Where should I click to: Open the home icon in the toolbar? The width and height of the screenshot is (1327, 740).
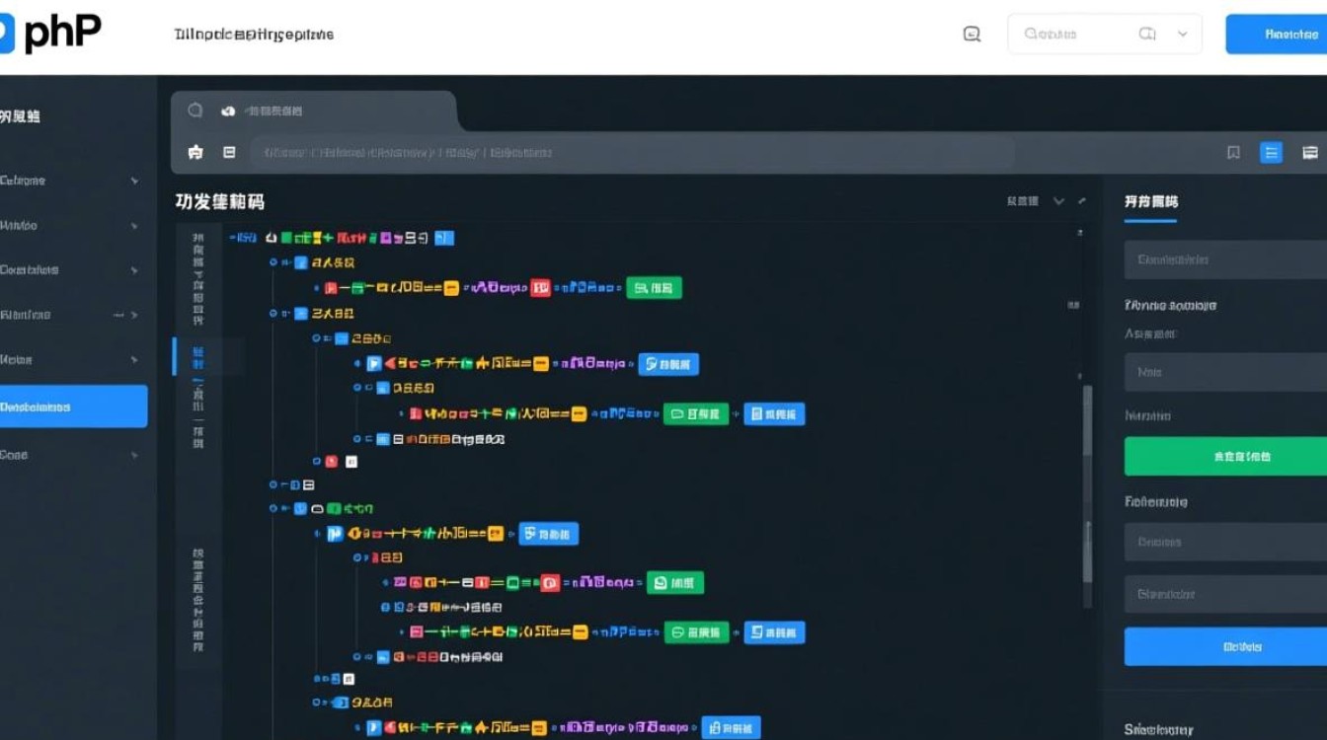195,152
